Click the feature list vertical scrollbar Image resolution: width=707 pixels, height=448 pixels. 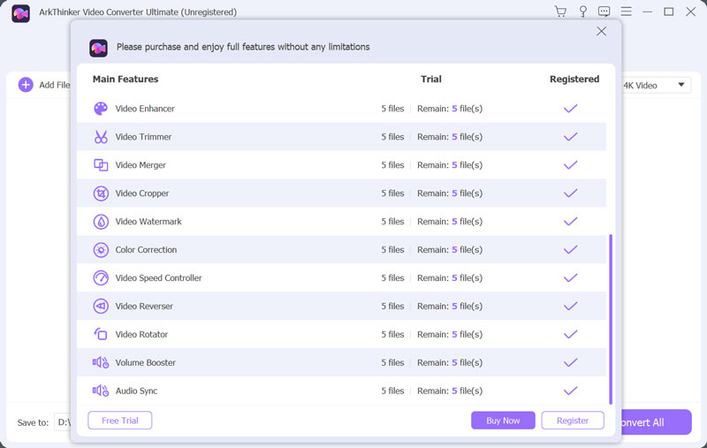(x=611, y=319)
